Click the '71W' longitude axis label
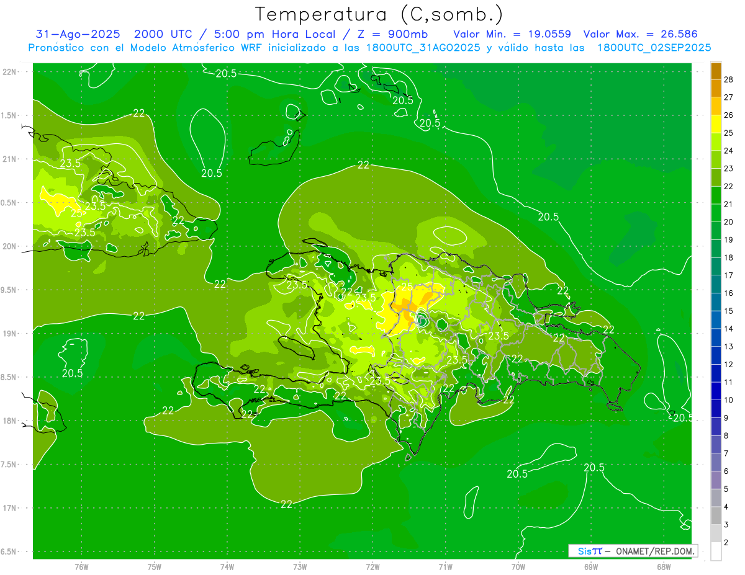745x575 pixels. coord(445,567)
